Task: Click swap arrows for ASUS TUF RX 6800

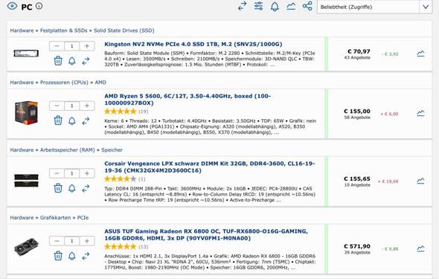Action: pos(86,256)
